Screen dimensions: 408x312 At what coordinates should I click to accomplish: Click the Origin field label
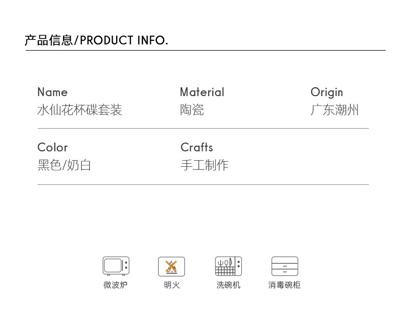(x=326, y=92)
